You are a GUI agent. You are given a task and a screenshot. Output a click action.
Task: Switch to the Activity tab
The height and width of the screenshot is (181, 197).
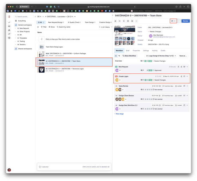[155, 51]
